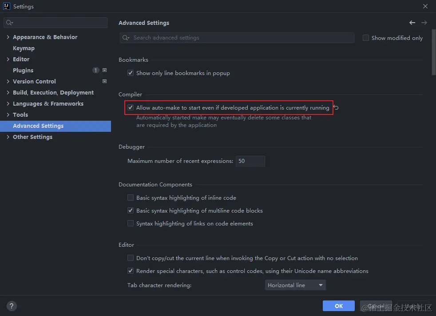Screen dimensions: 436x316
Task: Open the Tab character rendering dropdown
Action: [295, 285]
